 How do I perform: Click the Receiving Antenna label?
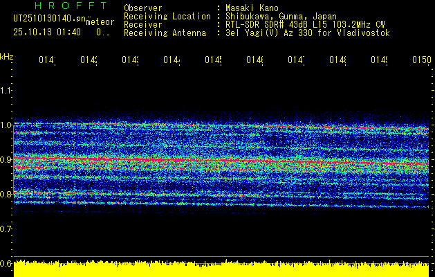click(x=165, y=33)
